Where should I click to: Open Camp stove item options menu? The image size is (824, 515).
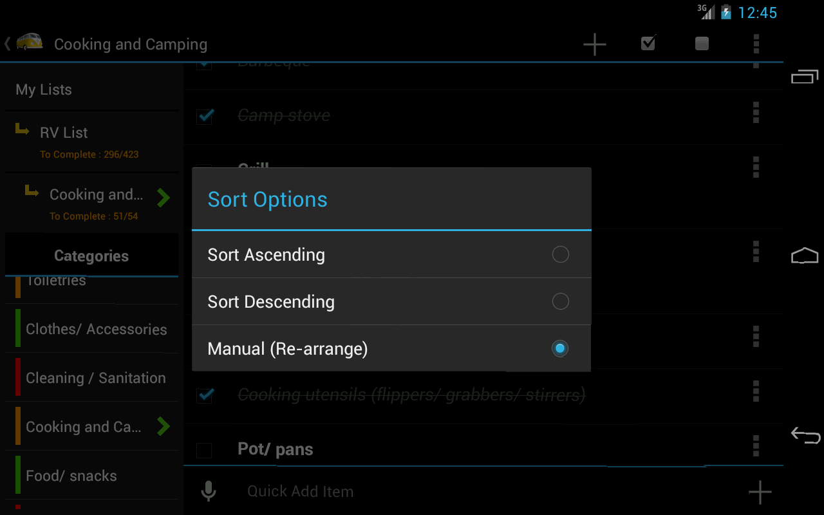(756, 113)
